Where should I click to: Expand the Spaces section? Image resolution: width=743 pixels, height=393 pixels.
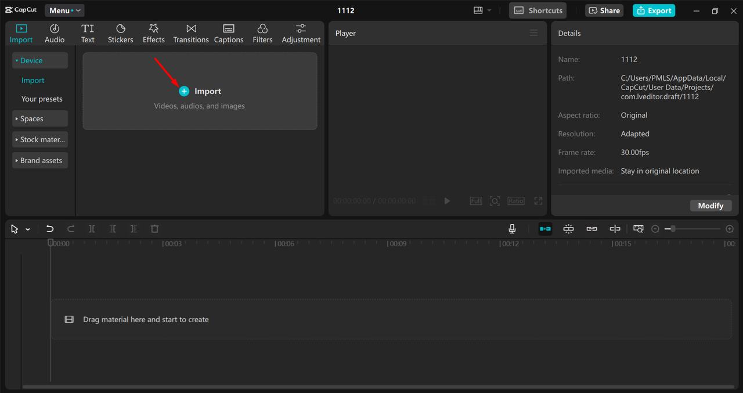(x=40, y=118)
